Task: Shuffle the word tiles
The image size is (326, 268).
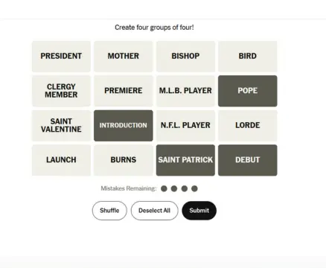Action: pos(109,211)
